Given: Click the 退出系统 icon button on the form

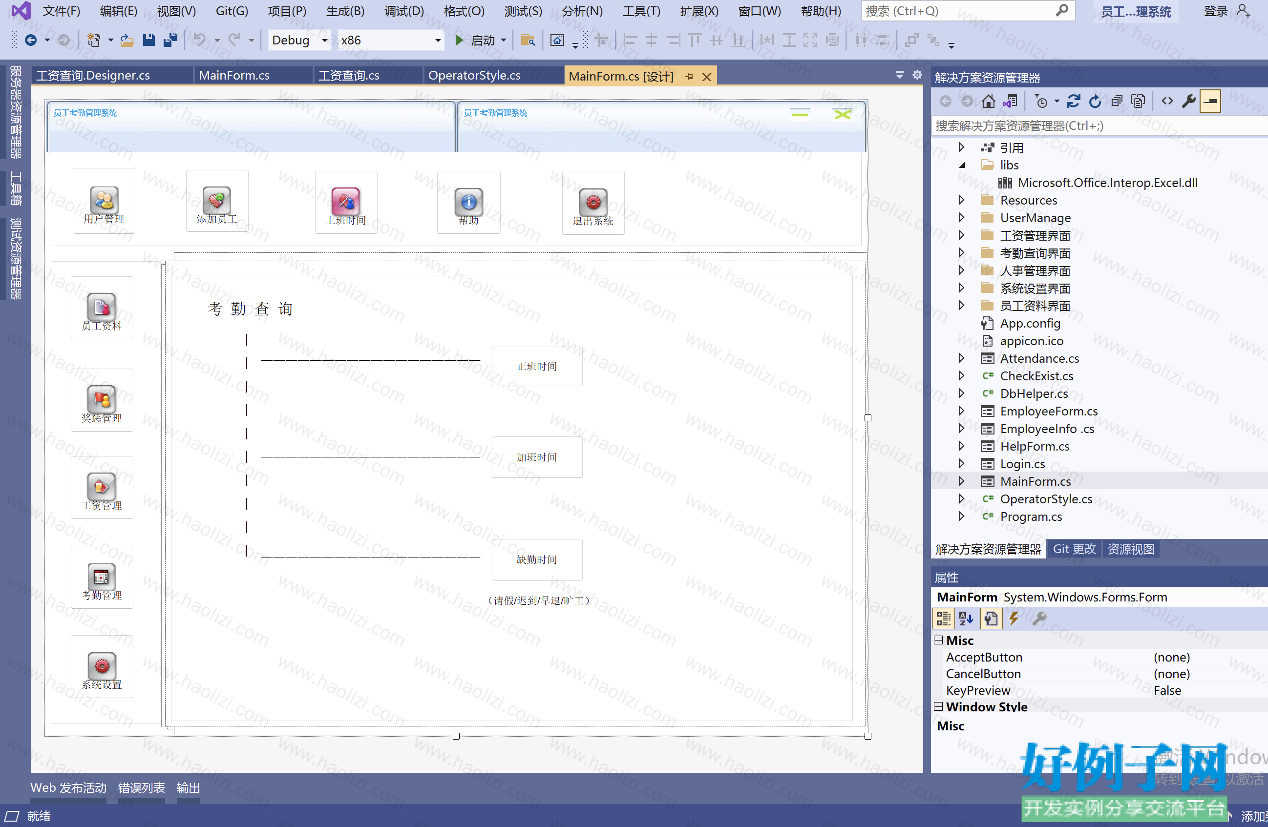Looking at the screenshot, I should (593, 203).
